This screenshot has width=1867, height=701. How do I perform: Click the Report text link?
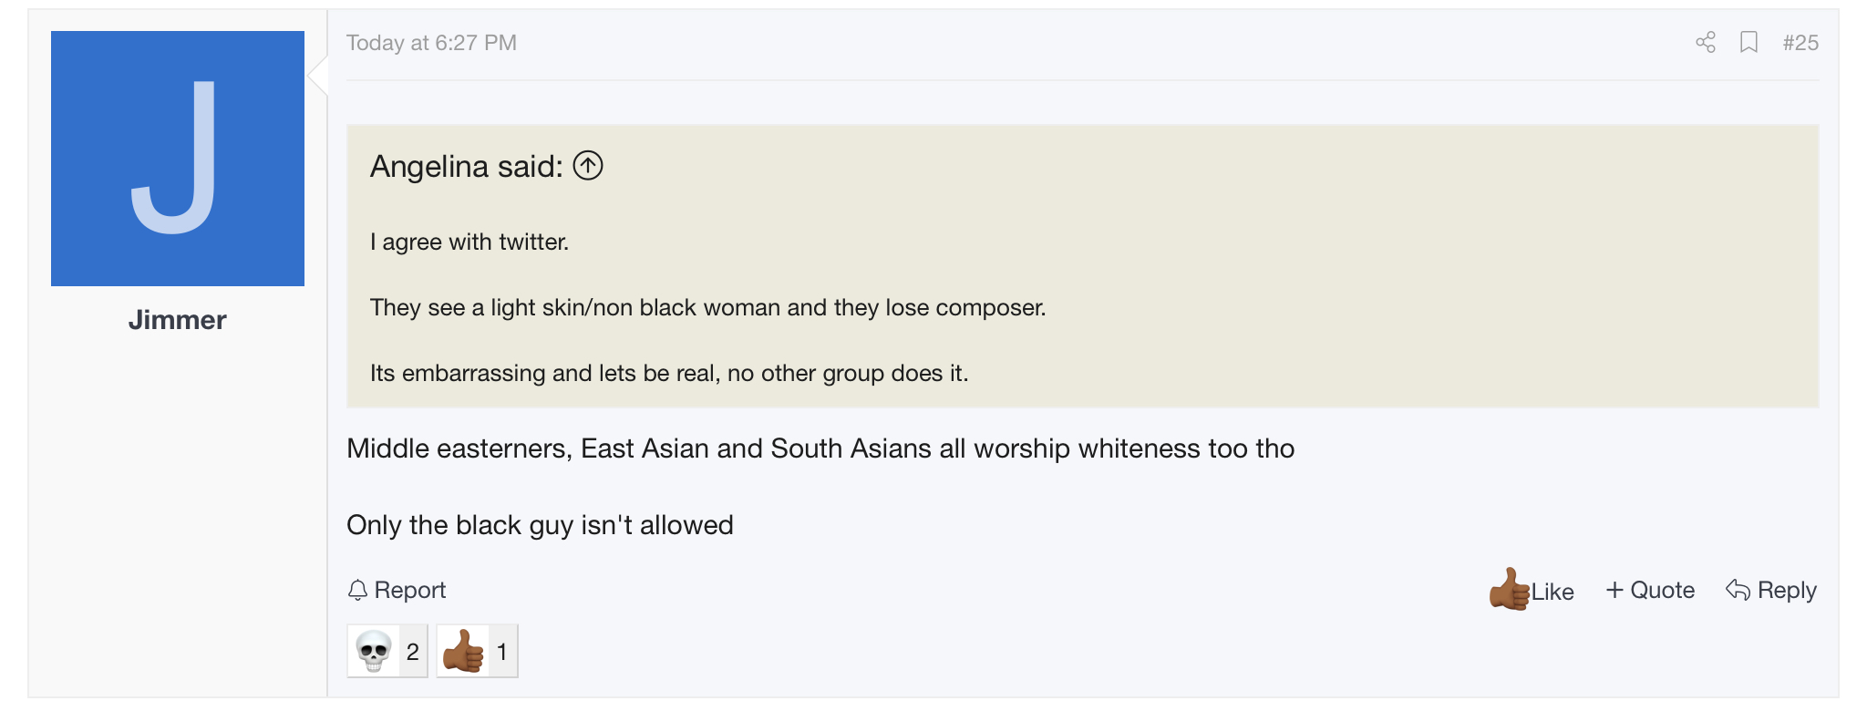tap(409, 591)
